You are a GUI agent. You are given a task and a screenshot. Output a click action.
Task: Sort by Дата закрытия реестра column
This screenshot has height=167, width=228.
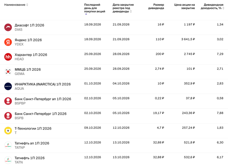click(131, 11)
